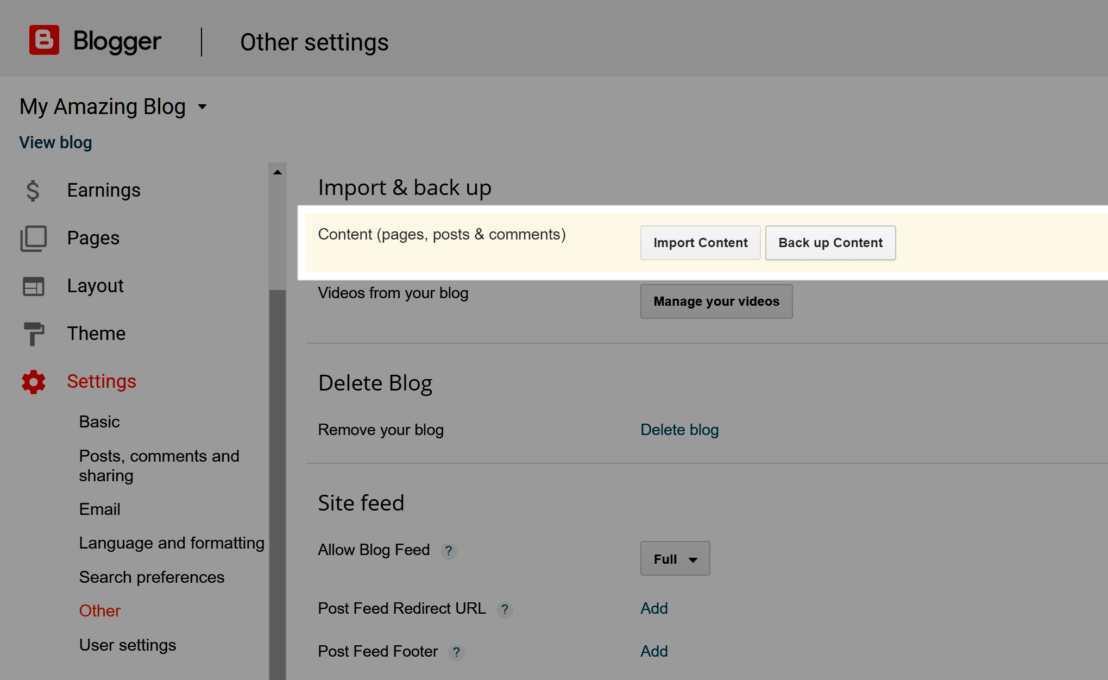The image size is (1108, 680).
Task: Click the Pages icon in sidebar
Action: click(33, 237)
